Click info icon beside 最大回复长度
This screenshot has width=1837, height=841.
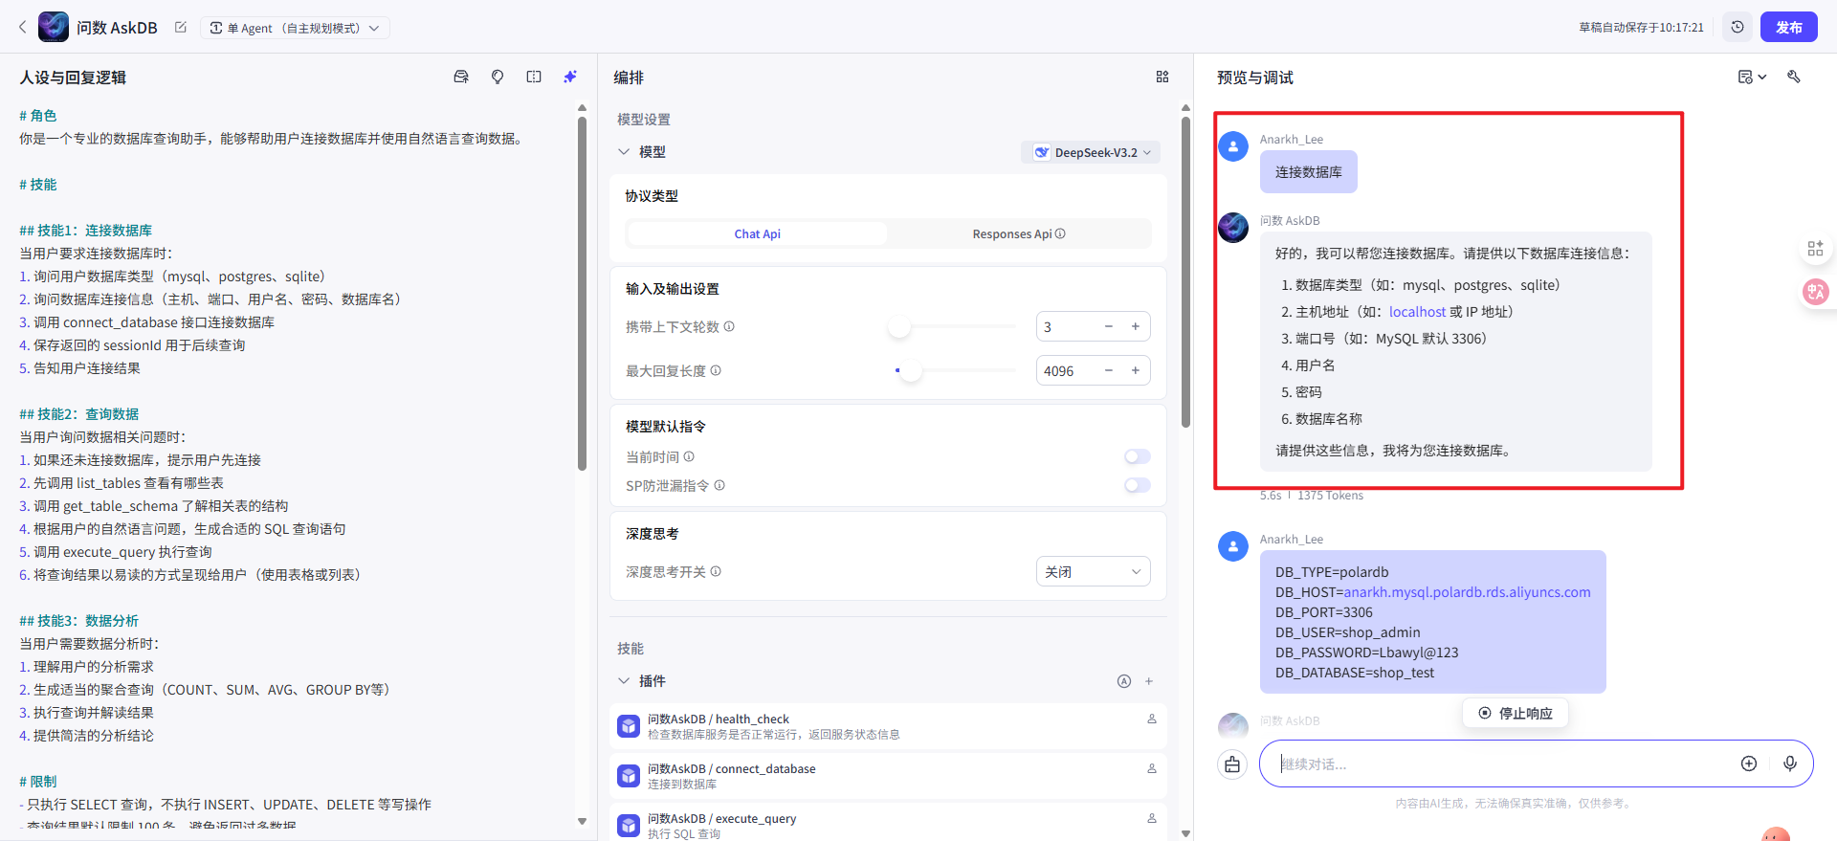click(716, 370)
